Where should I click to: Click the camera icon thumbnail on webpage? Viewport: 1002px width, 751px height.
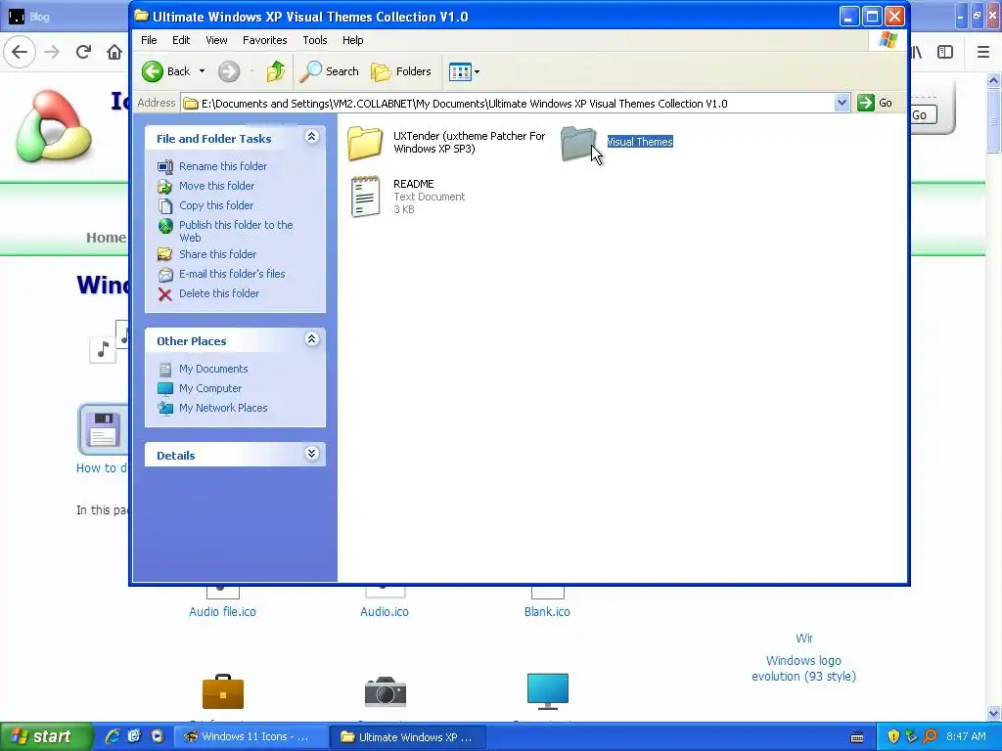pos(385,691)
